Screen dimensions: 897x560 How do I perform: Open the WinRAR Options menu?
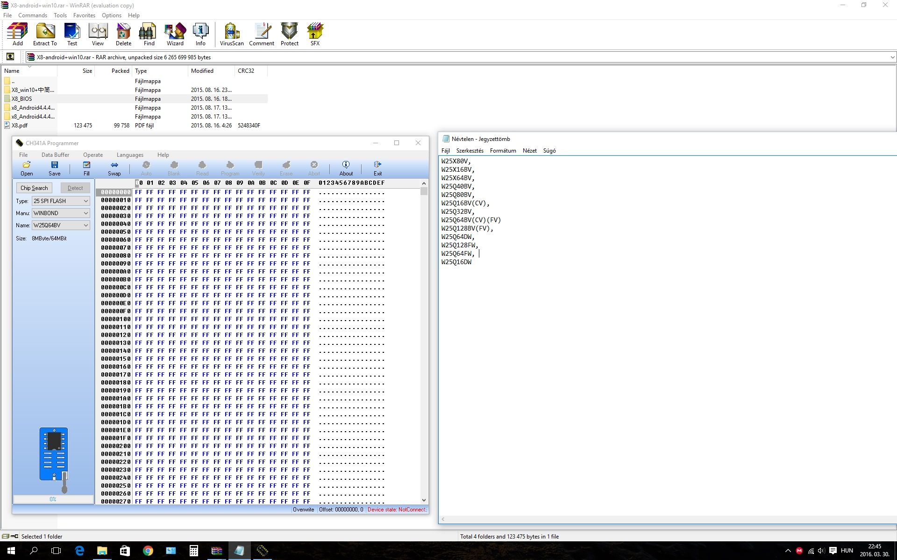coord(111,15)
